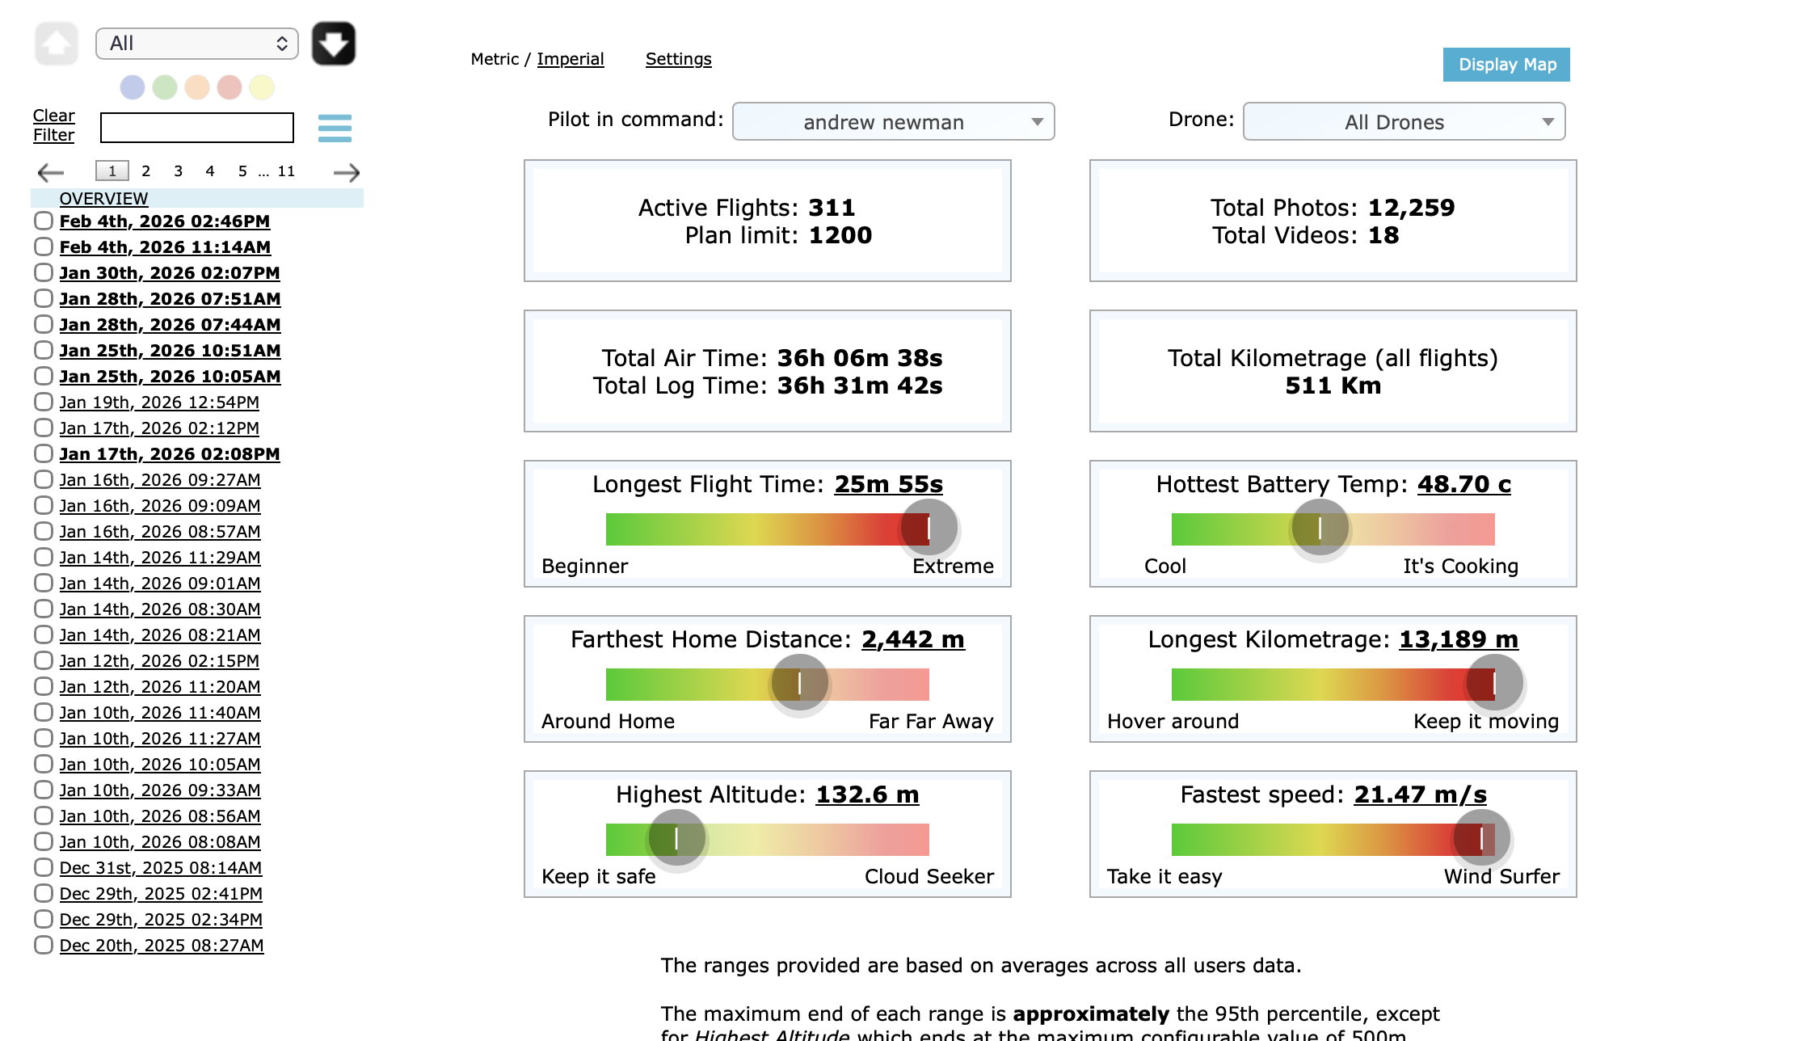Viewport: 1794px width, 1041px height.
Task: Click the black download arrow icon
Action: (334, 44)
